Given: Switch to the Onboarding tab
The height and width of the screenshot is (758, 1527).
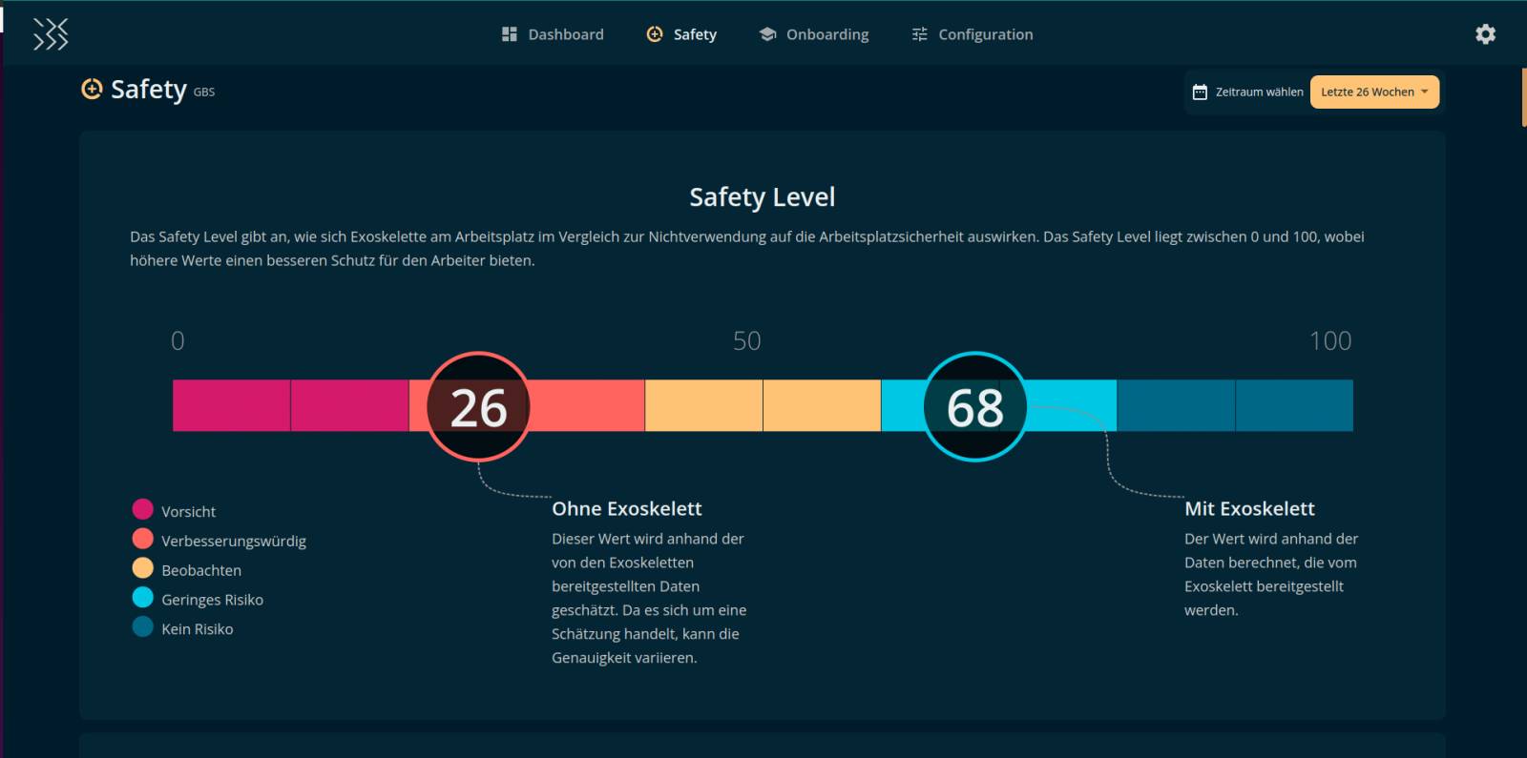Looking at the screenshot, I should tap(826, 34).
